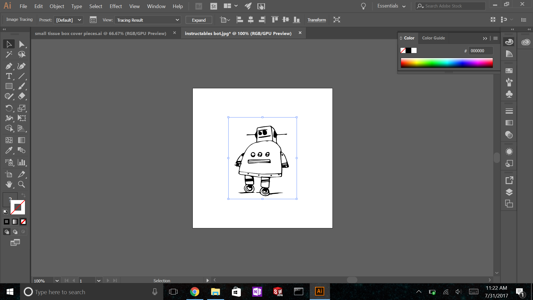This screenshot has width=533, height=300.
Task: Reset default fill and stroke
Action: click(x=5, y=212)
